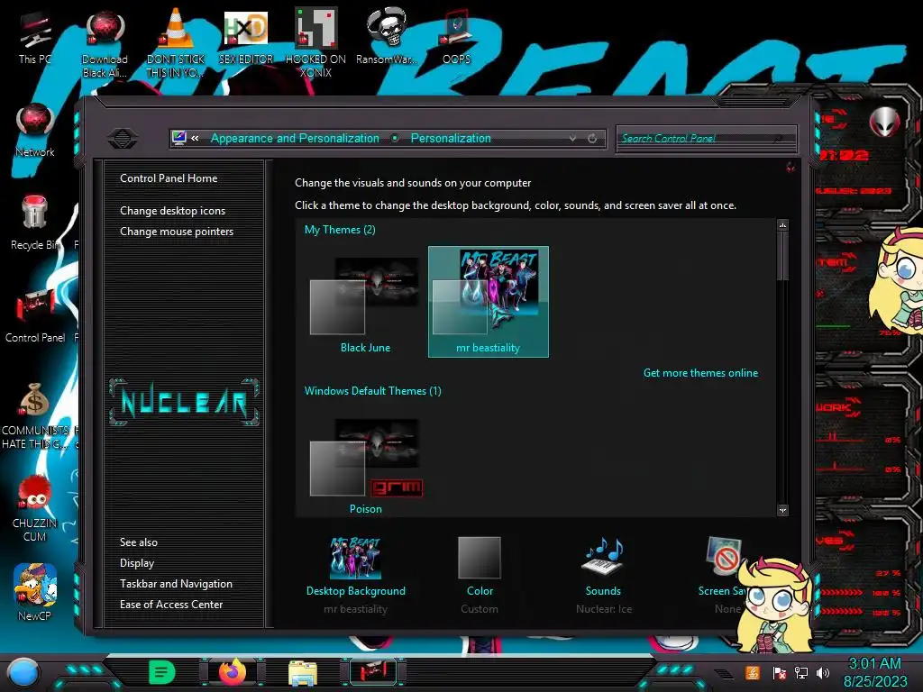Refresh the Control Panel address bar
This screenshot has width=923, height=692.
click(592, 138)
